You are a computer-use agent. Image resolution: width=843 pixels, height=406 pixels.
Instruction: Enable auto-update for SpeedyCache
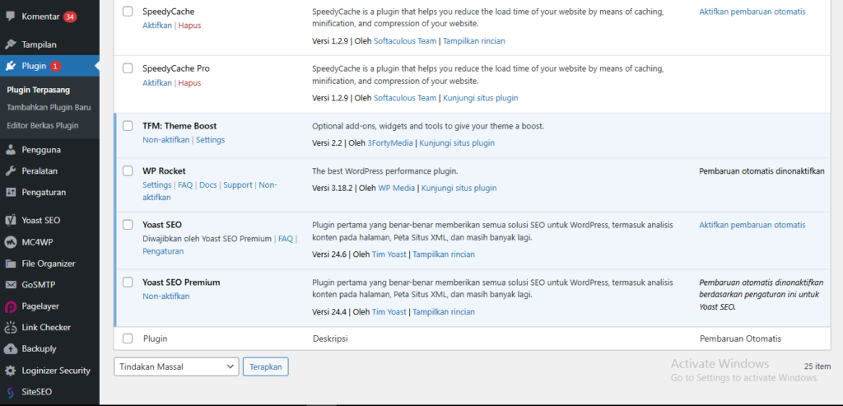click(x=752, y=12)
